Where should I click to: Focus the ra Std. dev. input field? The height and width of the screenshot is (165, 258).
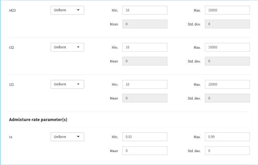click(227, 151)
